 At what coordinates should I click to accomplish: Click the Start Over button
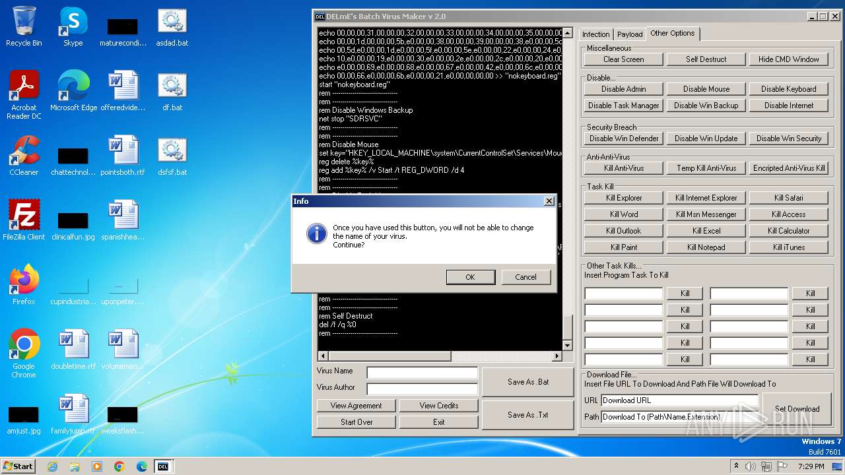tap(356, 422)
